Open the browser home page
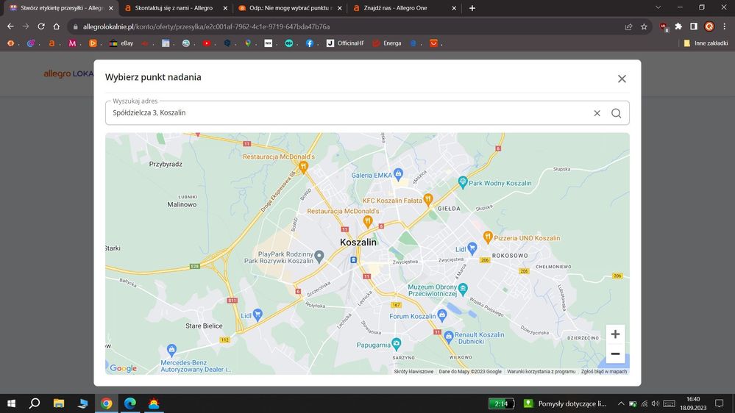 pyautogui.click(x=56, y=26)
